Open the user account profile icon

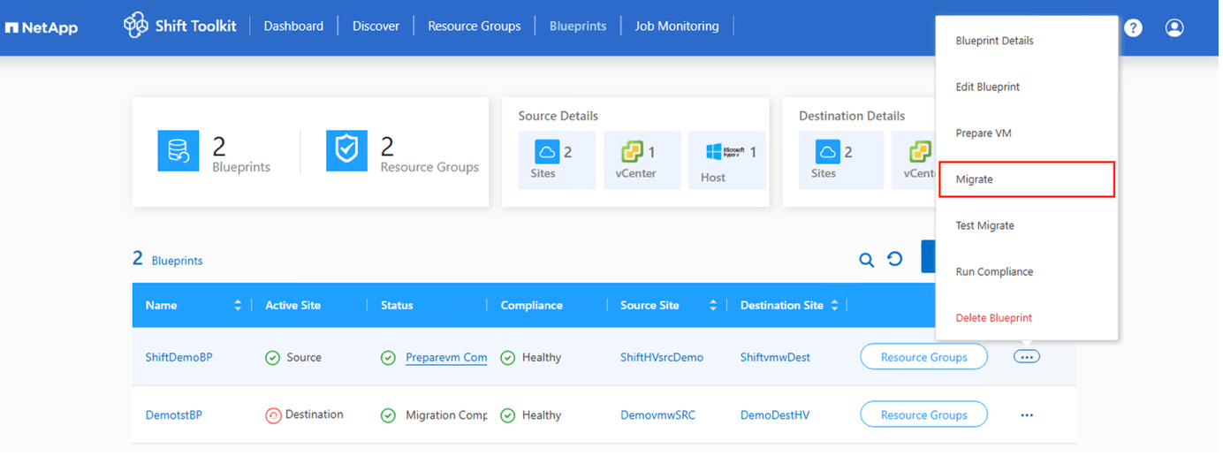[1174, 28]
